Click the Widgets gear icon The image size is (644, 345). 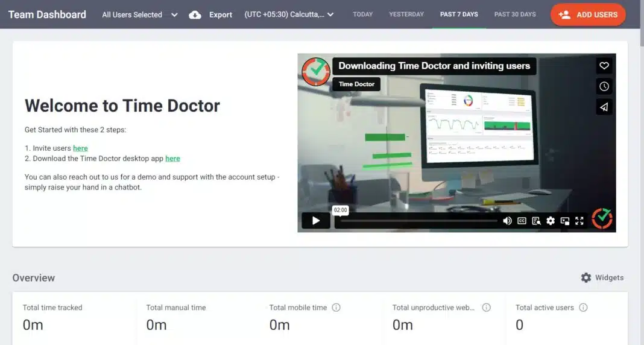tap(586, 277)
